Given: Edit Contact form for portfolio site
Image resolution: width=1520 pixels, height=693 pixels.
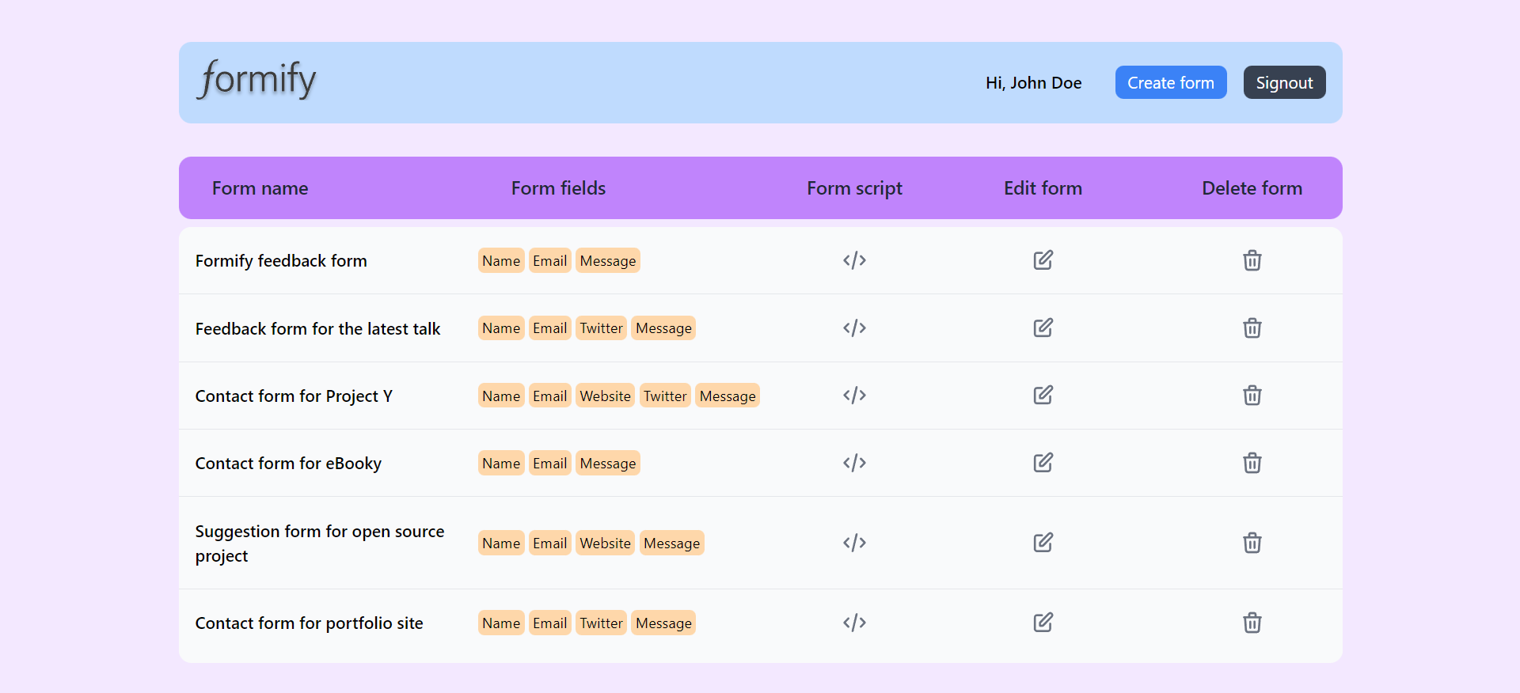Looking at the screenshot, I should coord(1043,623).
